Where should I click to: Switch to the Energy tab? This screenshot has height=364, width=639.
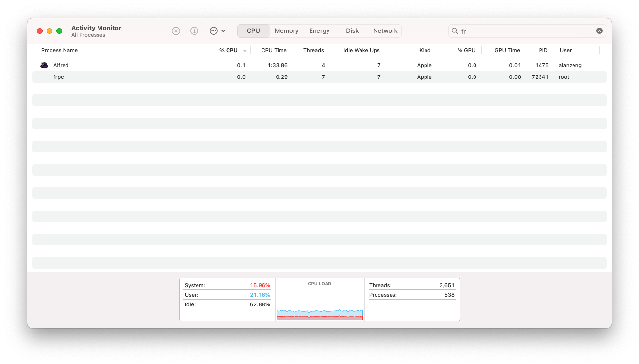[319, 31]
